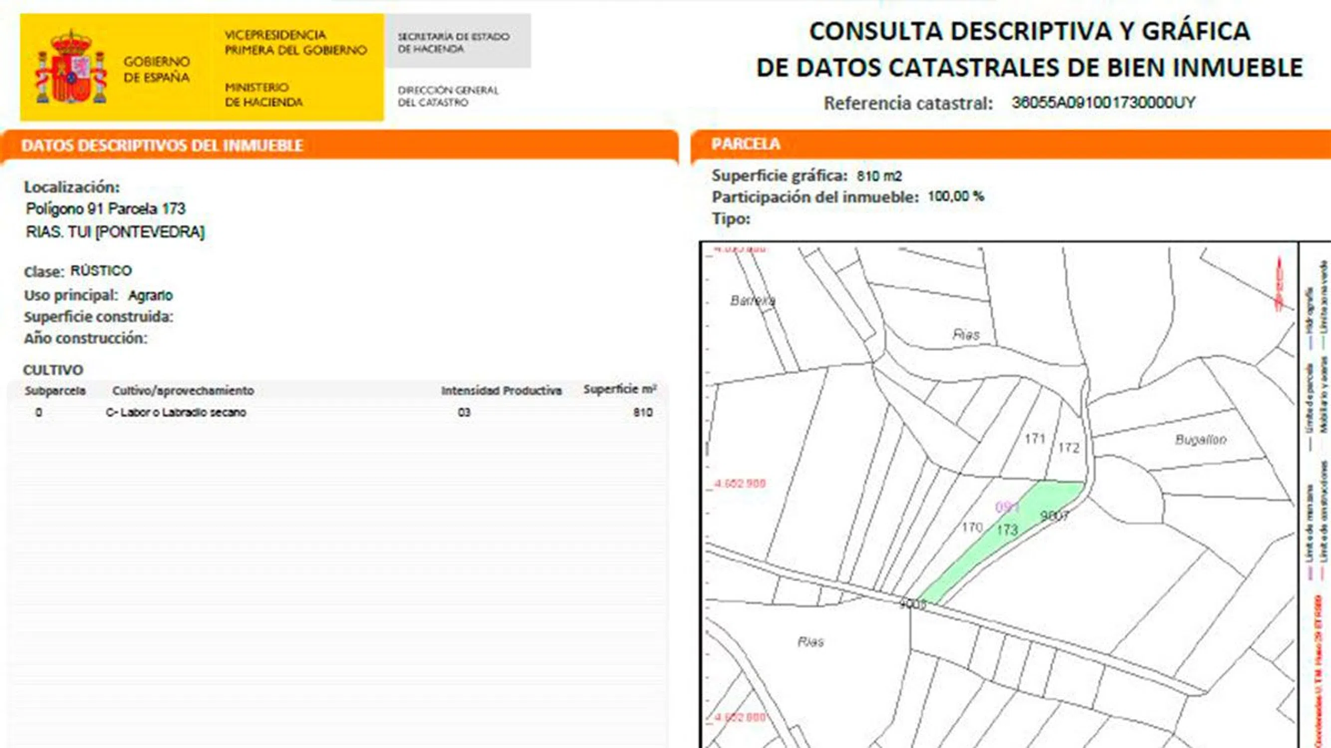Click the purple 091 polygon label
1331x748 pixels.
(1007, 507)
